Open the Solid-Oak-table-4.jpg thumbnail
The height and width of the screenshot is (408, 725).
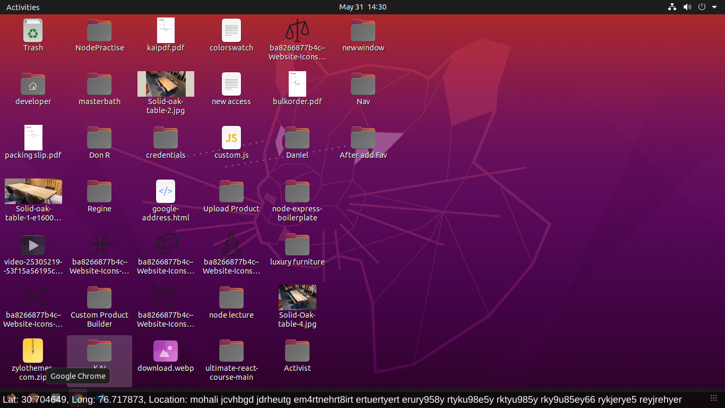297,297
